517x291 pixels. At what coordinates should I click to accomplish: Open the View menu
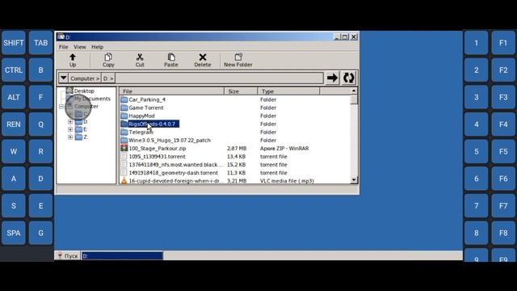(x=79, y=47)
